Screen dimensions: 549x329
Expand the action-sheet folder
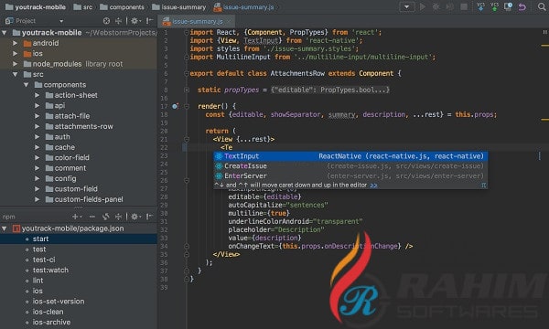(37, 95)
